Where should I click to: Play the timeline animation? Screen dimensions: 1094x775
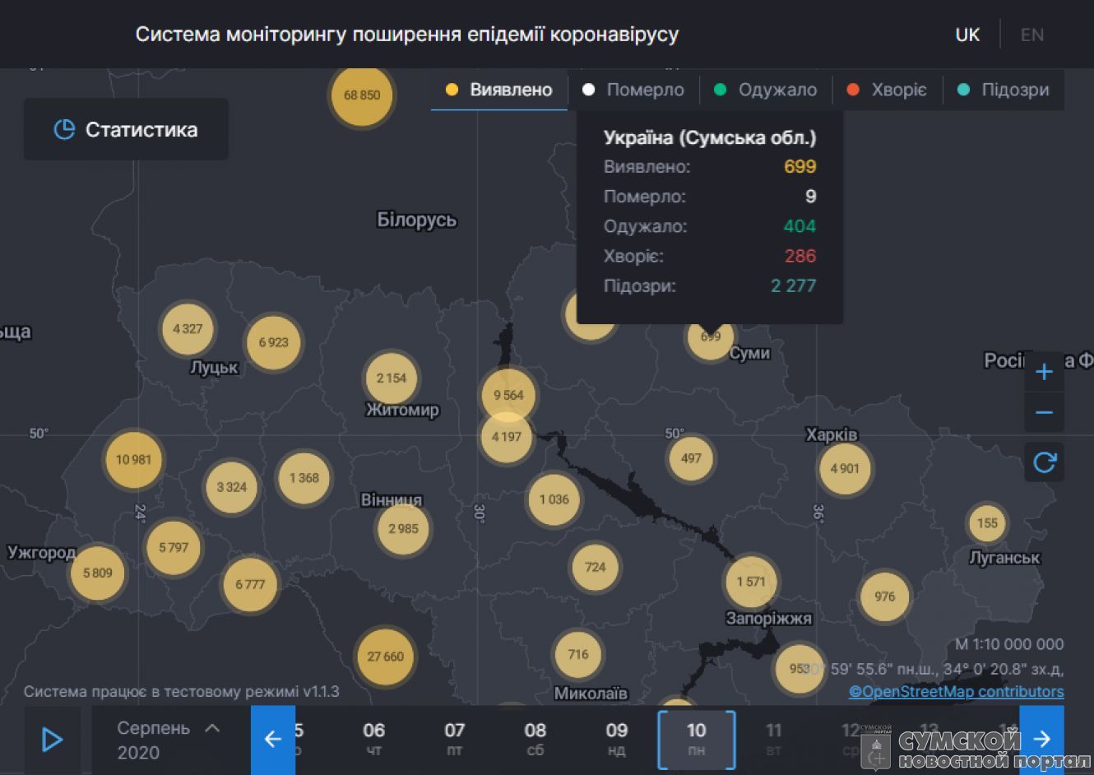click(x=52, y=740)
